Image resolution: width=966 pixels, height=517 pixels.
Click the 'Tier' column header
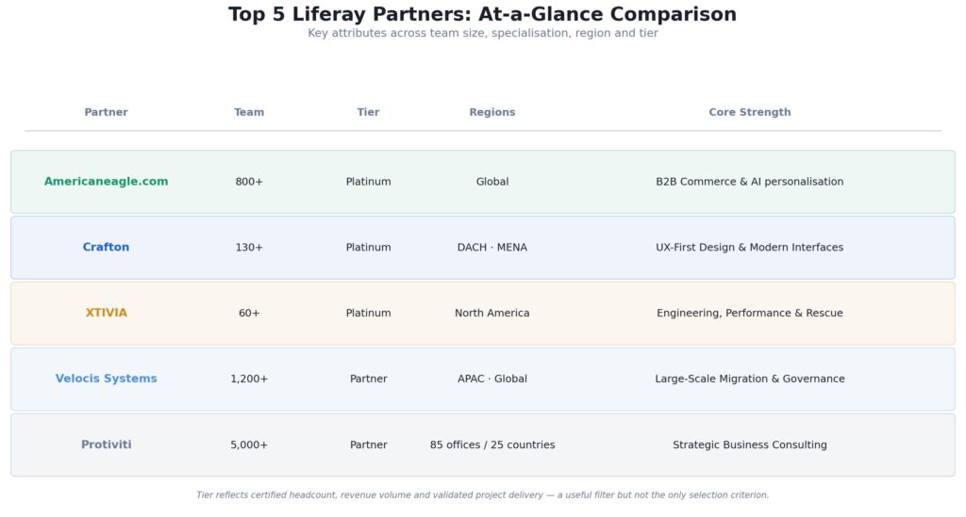tap(369, 112)
